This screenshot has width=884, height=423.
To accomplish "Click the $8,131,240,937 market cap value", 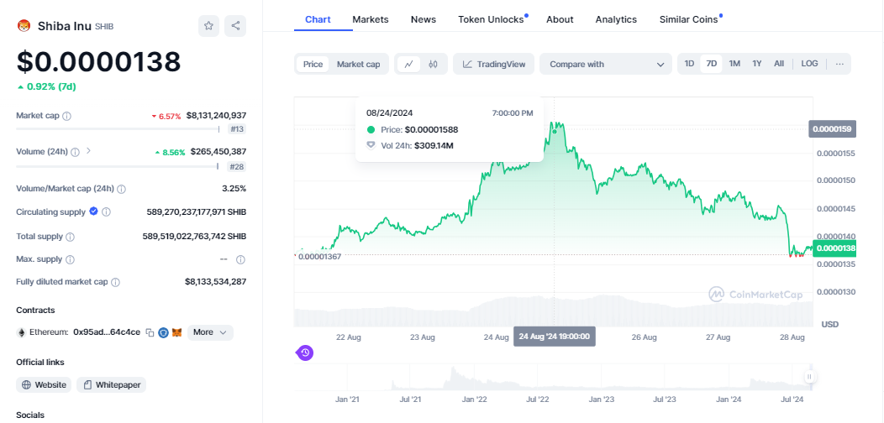I will coord(216,116).
